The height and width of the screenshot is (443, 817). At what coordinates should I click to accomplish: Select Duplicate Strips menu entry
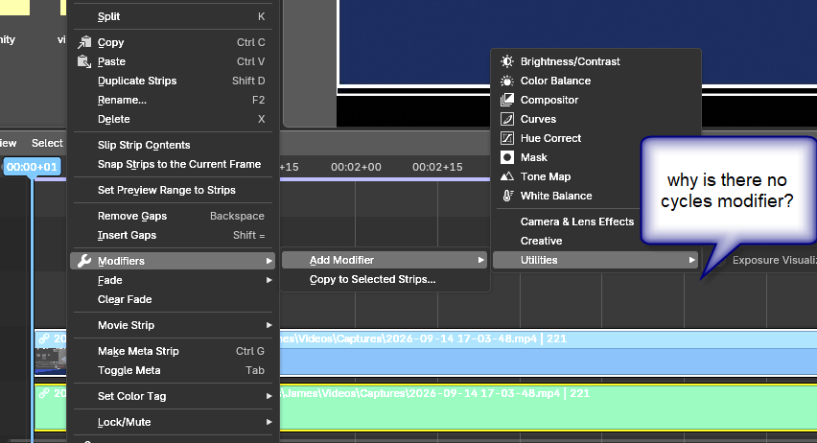173,81
